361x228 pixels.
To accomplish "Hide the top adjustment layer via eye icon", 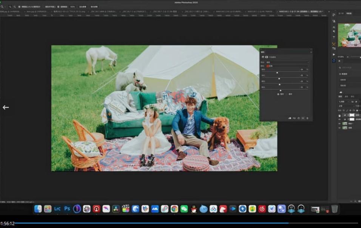I will point(339,115).
